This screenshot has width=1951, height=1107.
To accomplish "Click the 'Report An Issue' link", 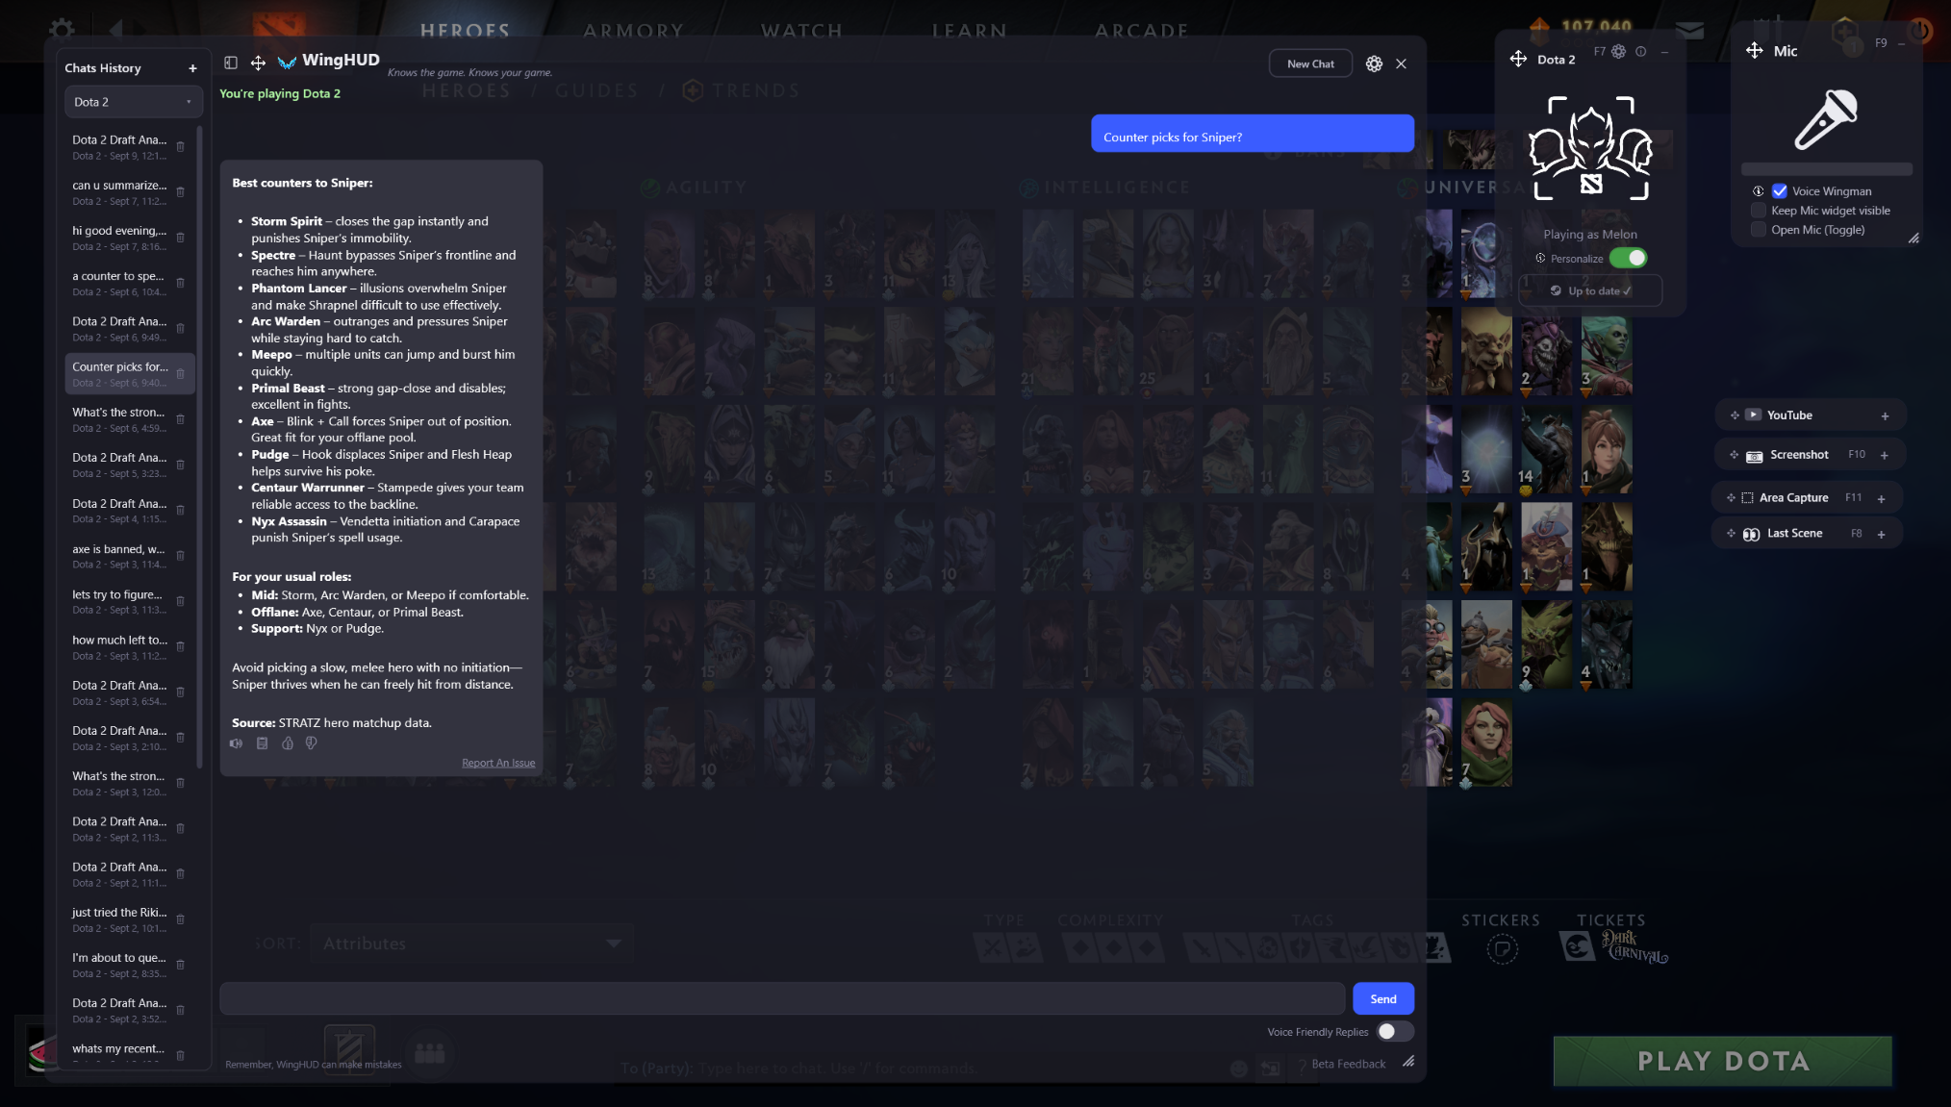I will 498,763.
